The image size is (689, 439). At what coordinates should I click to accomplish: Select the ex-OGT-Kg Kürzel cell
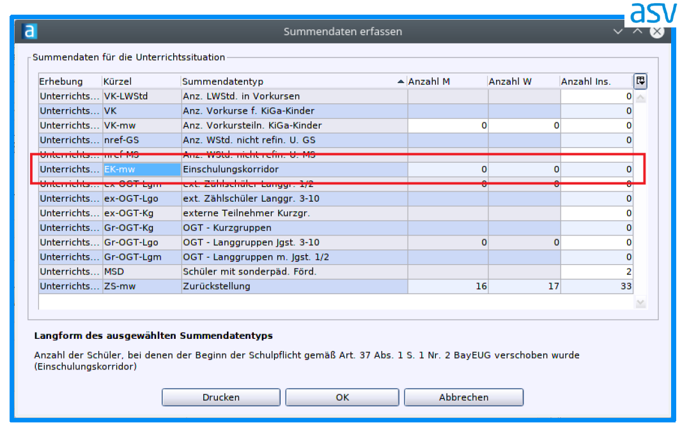(x=141, y=213)
